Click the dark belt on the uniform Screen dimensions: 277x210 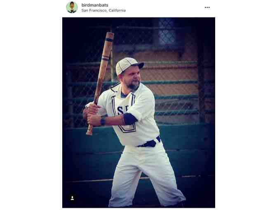click(x=149, y=142)
